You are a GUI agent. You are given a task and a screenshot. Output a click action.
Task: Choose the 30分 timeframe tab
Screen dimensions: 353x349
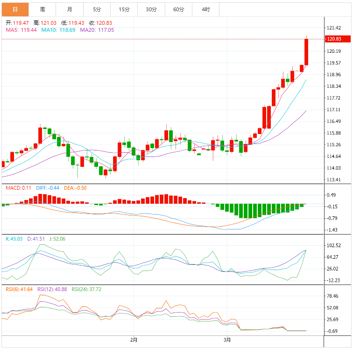(x=151, y=9)
